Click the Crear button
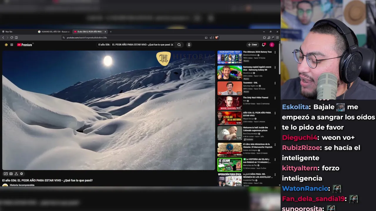 pyautogui.click(x=253, y=45)
